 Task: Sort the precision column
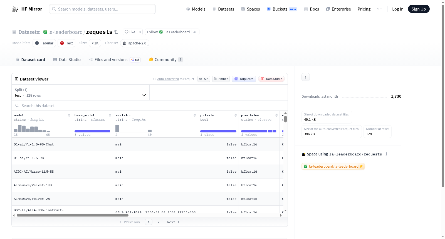click(276, 115)
